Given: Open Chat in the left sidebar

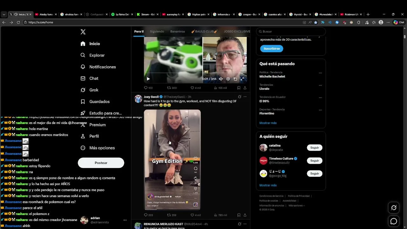Looking at the screenshot, I should pos(89,78).
